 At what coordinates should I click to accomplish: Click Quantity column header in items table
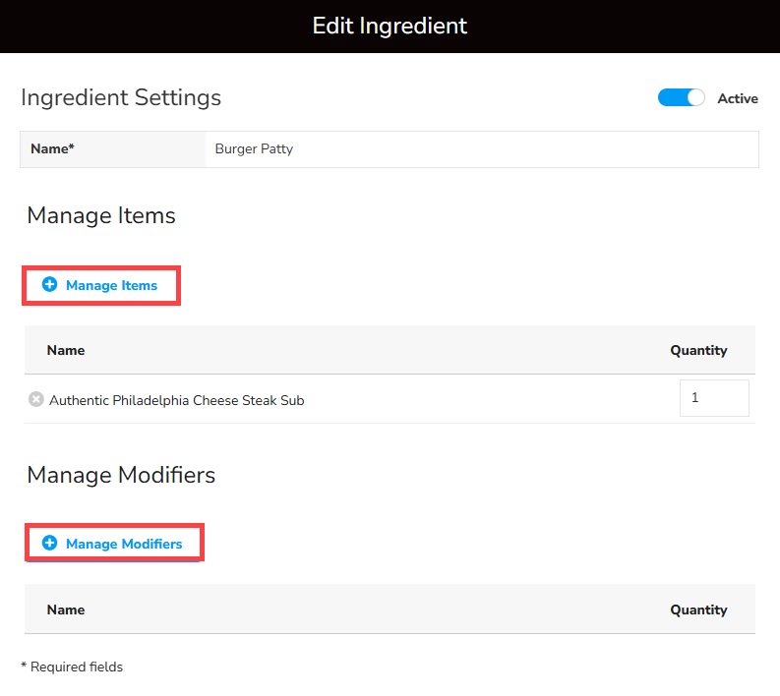pyautogui.click(x=698, y=350)
